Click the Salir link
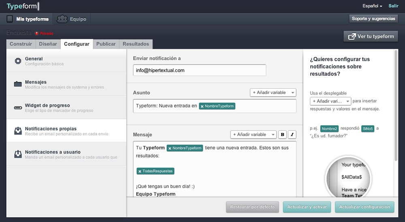This screenshot has height=222, width=405. [393, 6]
